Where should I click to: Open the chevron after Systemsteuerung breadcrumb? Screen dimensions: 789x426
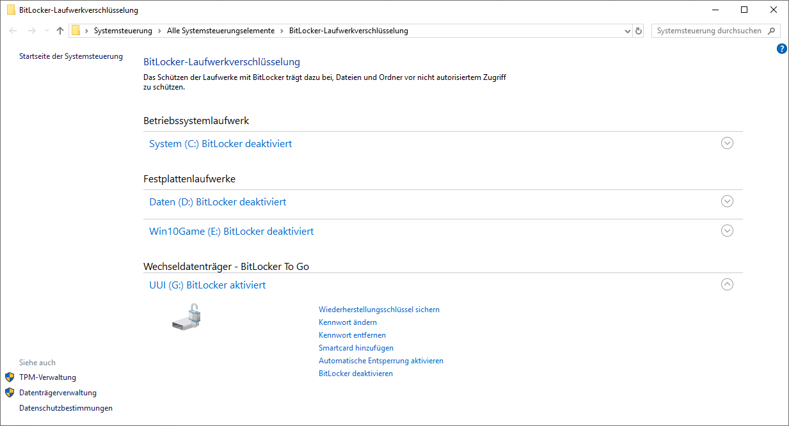(159, 31)
